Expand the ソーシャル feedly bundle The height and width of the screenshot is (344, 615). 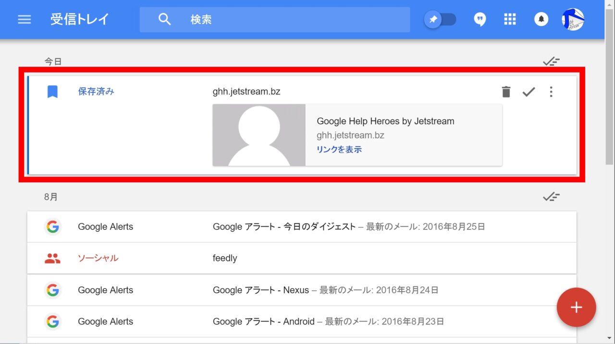click(x=225, y=258)
